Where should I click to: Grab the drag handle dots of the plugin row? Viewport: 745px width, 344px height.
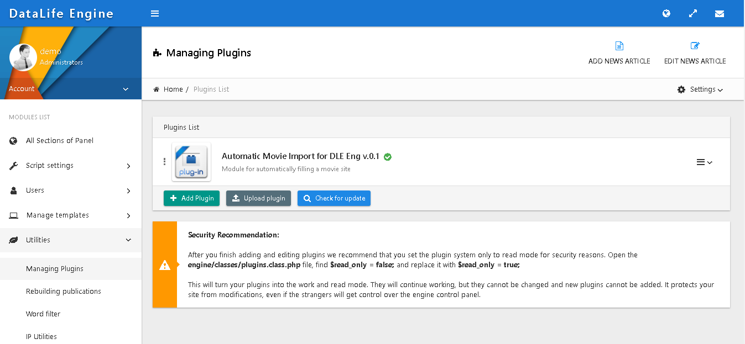[x=164, y=162]
